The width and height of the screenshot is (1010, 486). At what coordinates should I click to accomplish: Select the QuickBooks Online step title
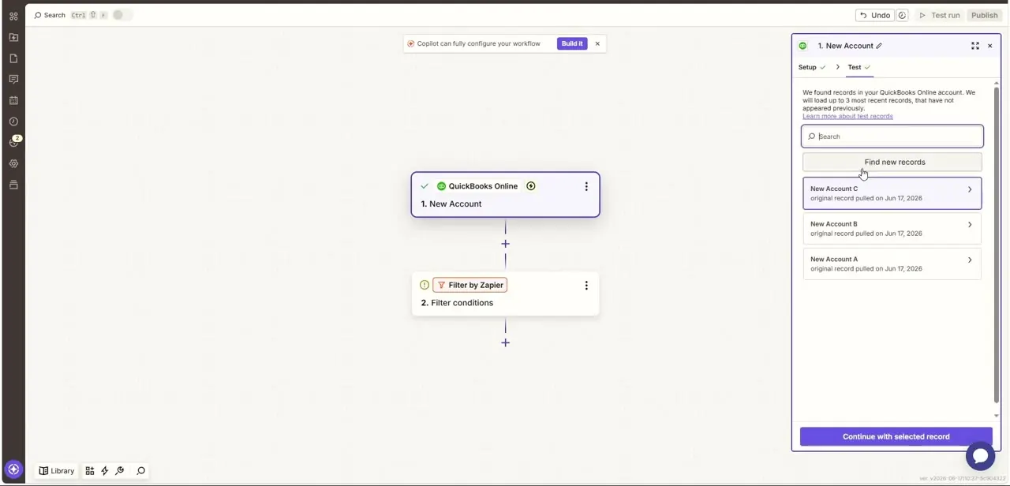pos(483,186)
